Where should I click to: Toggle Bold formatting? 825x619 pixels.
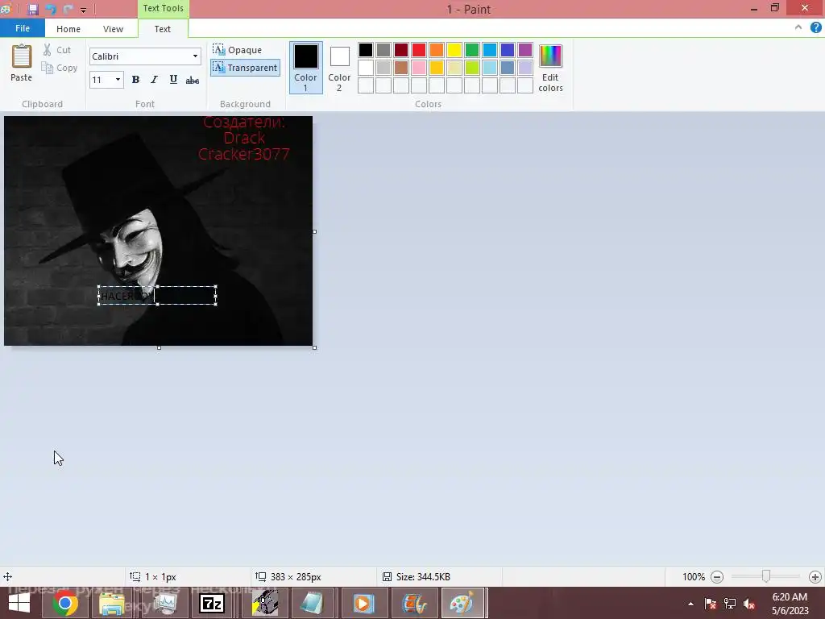pos(135,80)
